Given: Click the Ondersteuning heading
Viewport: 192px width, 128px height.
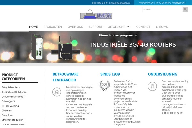Looking at the screenshot, I should click(163, 74).
